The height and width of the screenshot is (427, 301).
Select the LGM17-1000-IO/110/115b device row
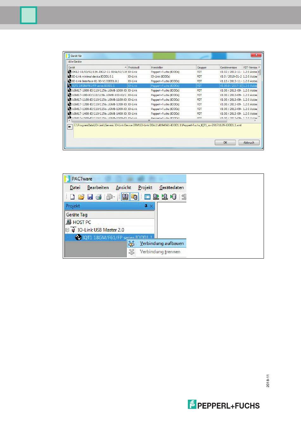point(162,90)
